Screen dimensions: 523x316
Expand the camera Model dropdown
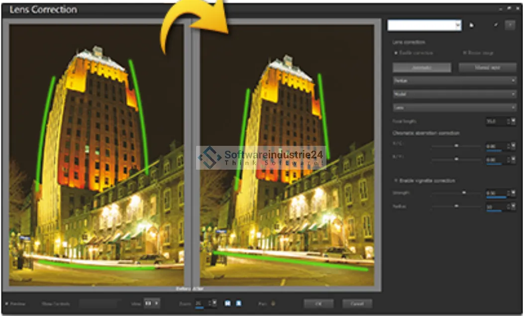pos(454,94)
